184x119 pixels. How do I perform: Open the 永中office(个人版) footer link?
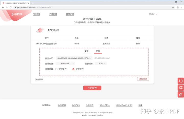click(x=124, y=105)
